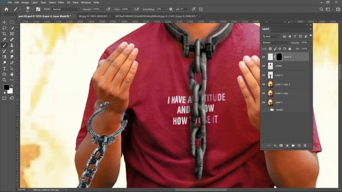
Task: Open the Layer menu
Action: [x=34, y=2]
